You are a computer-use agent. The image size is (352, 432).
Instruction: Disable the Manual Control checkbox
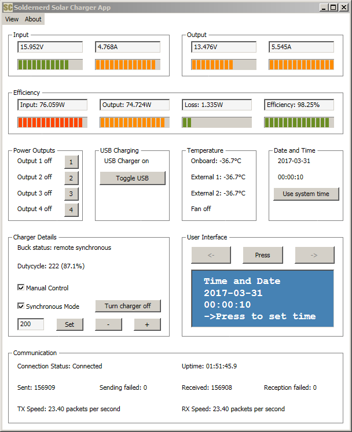[21, 288]
